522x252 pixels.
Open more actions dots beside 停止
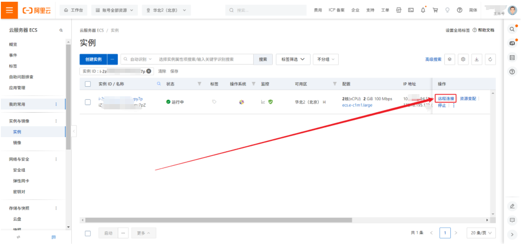point(454,105)
